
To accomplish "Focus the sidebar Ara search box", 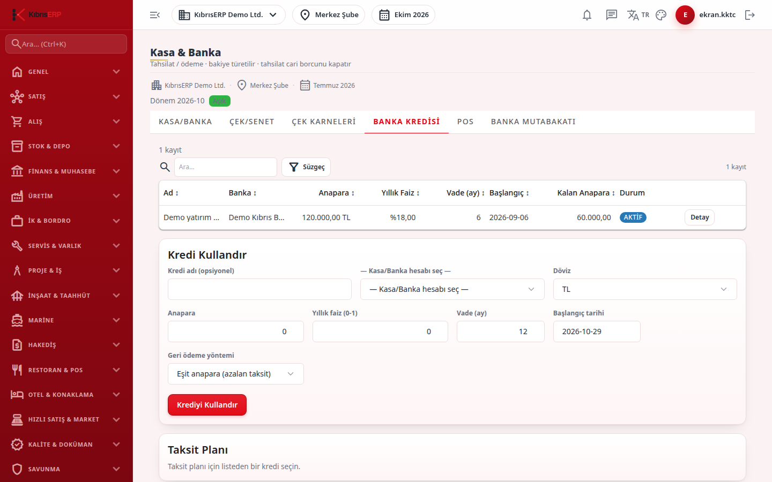I will [x=66, y=44].
